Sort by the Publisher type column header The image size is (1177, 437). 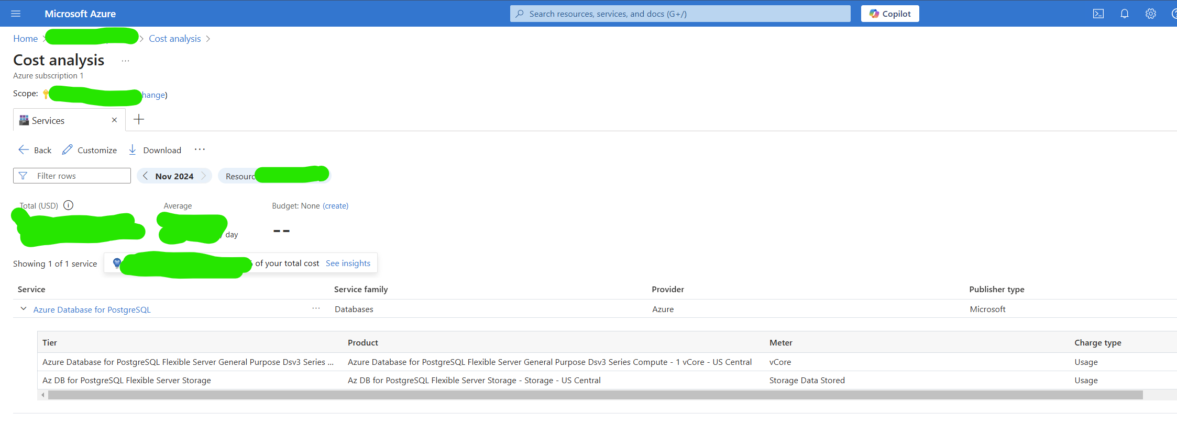pyautogui.click(x=997, y=290)
